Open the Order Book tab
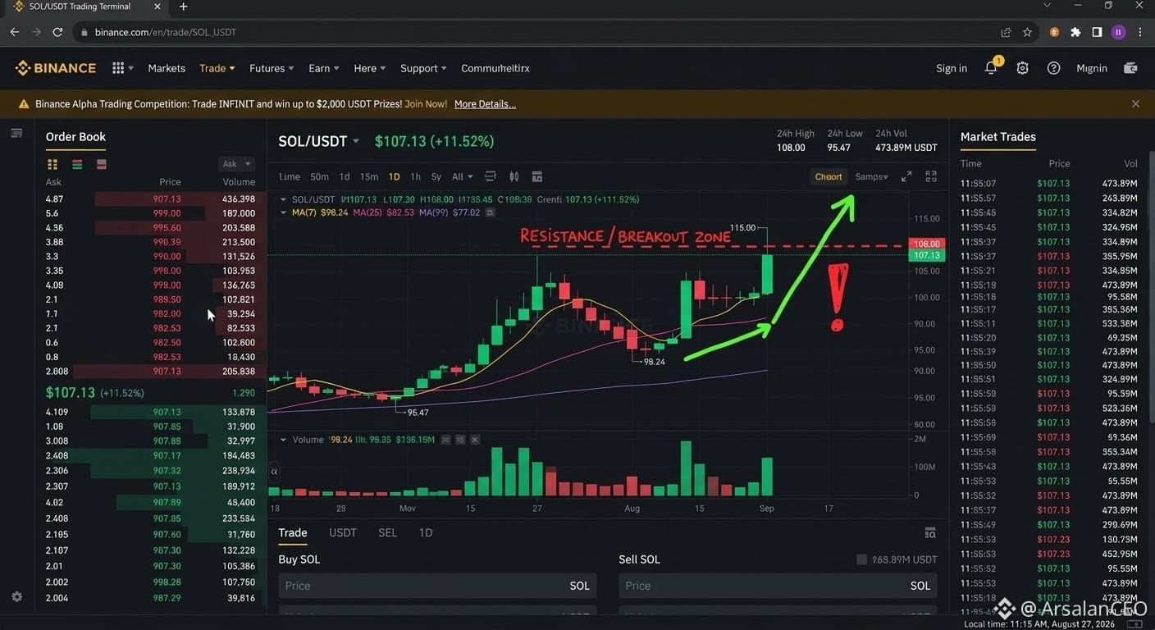The width and height of the screenshot is (1155, 630). pyautogui.click(x=75, y=137)
